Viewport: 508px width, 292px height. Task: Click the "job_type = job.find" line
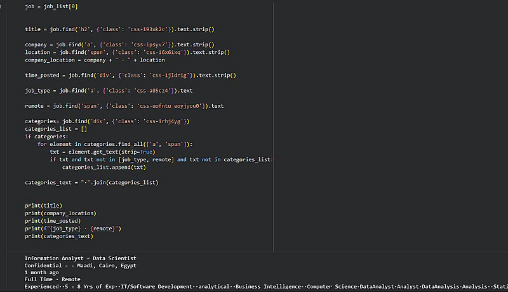pyautogui.click(x=109, y=91)
